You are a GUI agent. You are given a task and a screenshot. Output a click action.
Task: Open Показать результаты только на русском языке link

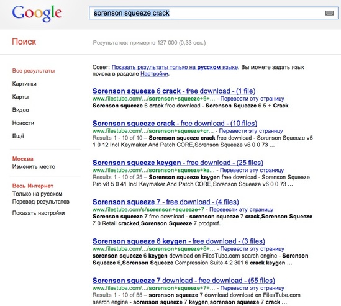(x=175, y=67)
